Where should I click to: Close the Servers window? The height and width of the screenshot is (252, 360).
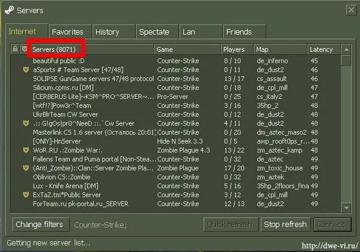tap(351, 10)
